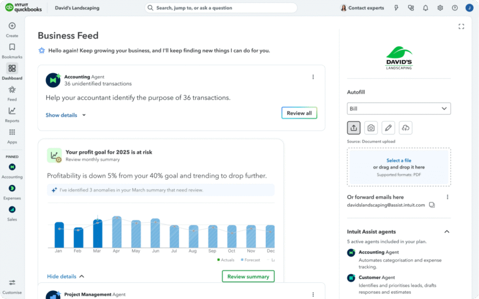The width and height of the screenshot is (479, 299).
Task: Click Customise at sidebar bottom
Action: [x=12, y=286]
